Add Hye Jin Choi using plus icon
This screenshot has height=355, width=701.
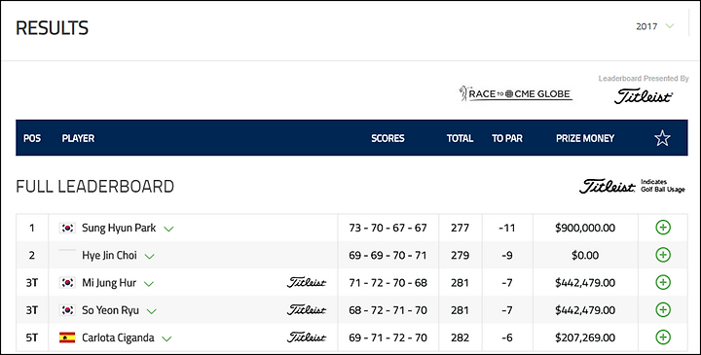click(x=663, y=255)
